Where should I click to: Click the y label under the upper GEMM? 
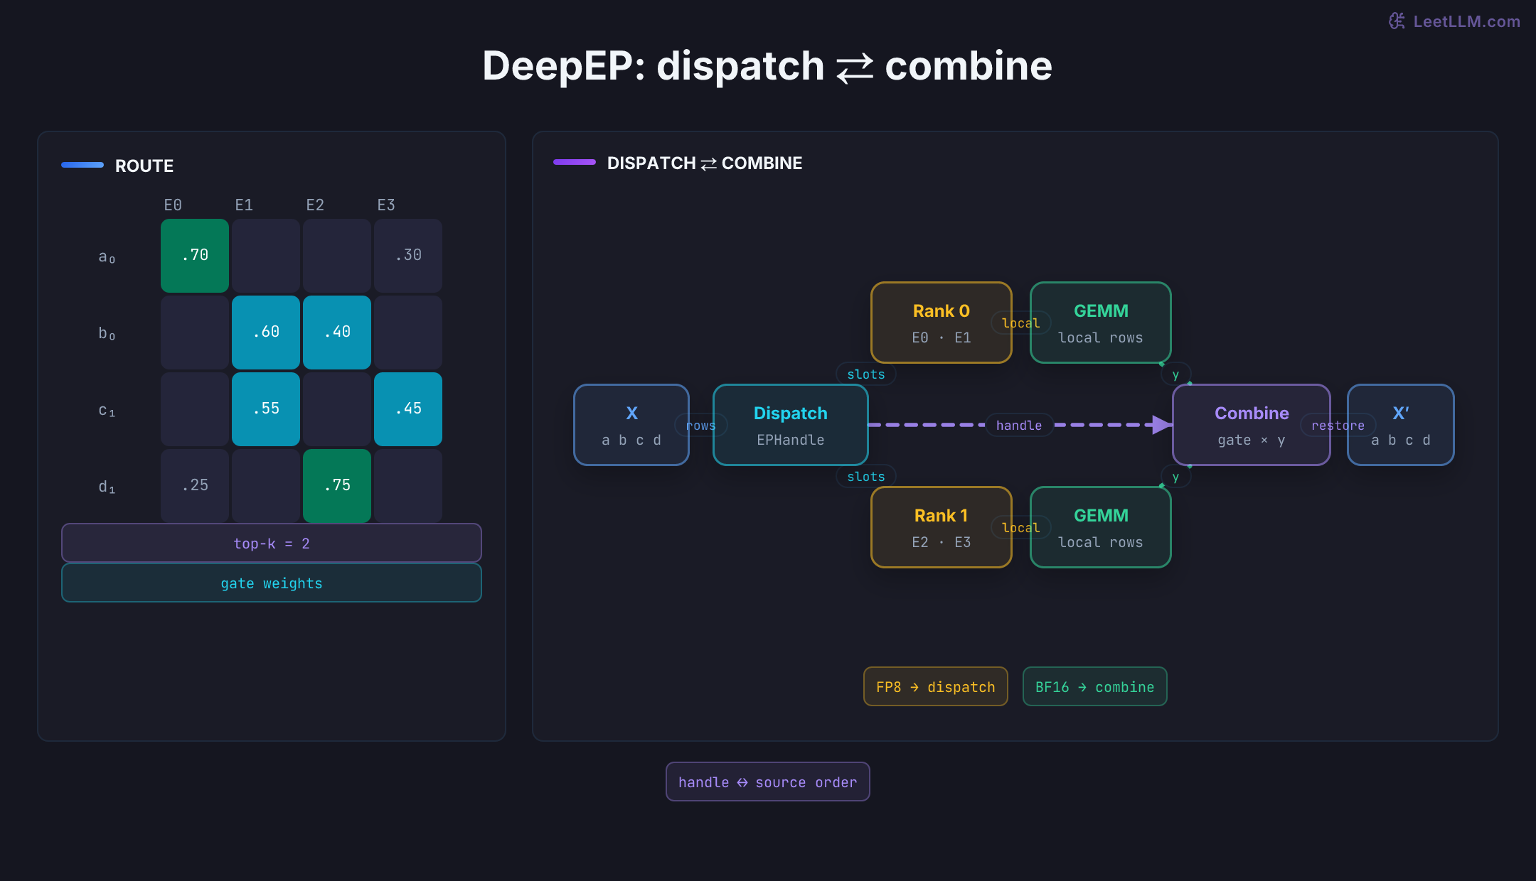point(1175,374)
